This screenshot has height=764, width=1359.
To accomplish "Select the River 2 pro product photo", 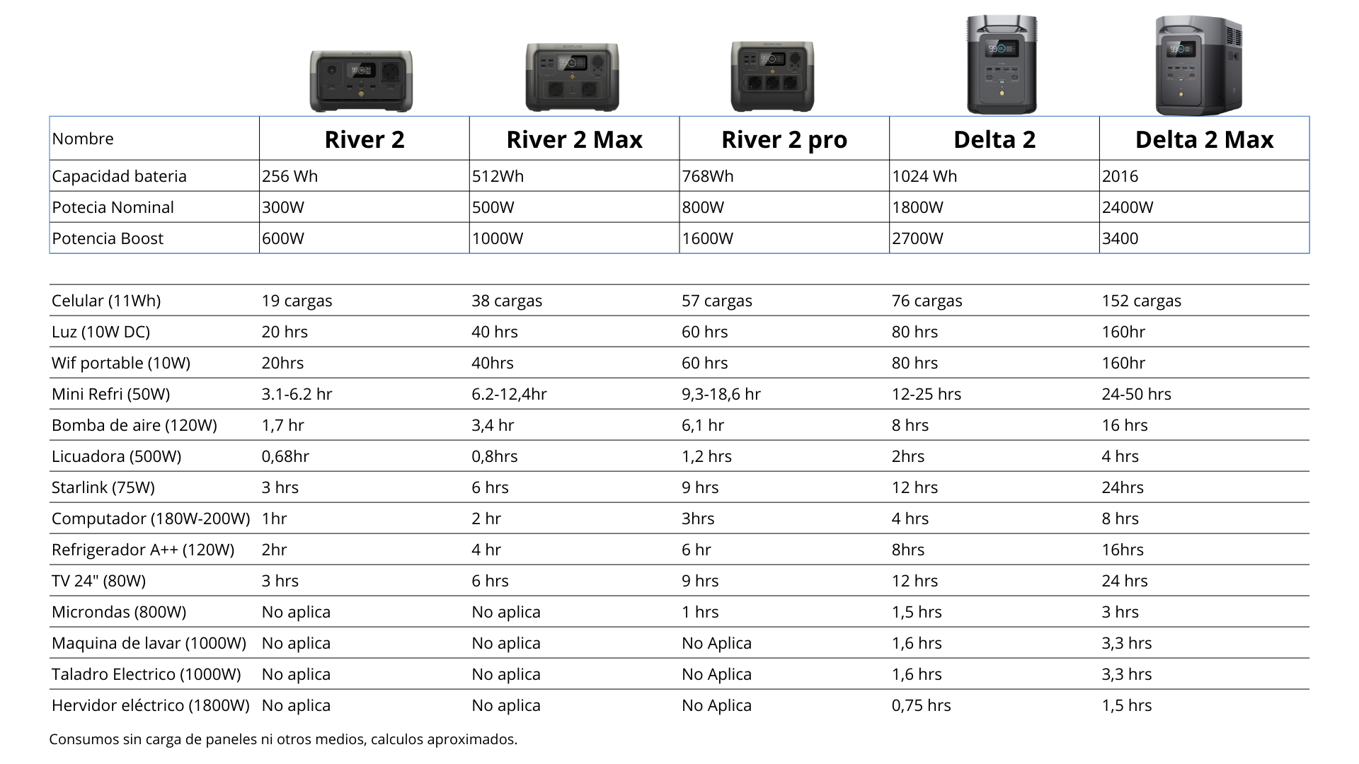I will [772, 76].
